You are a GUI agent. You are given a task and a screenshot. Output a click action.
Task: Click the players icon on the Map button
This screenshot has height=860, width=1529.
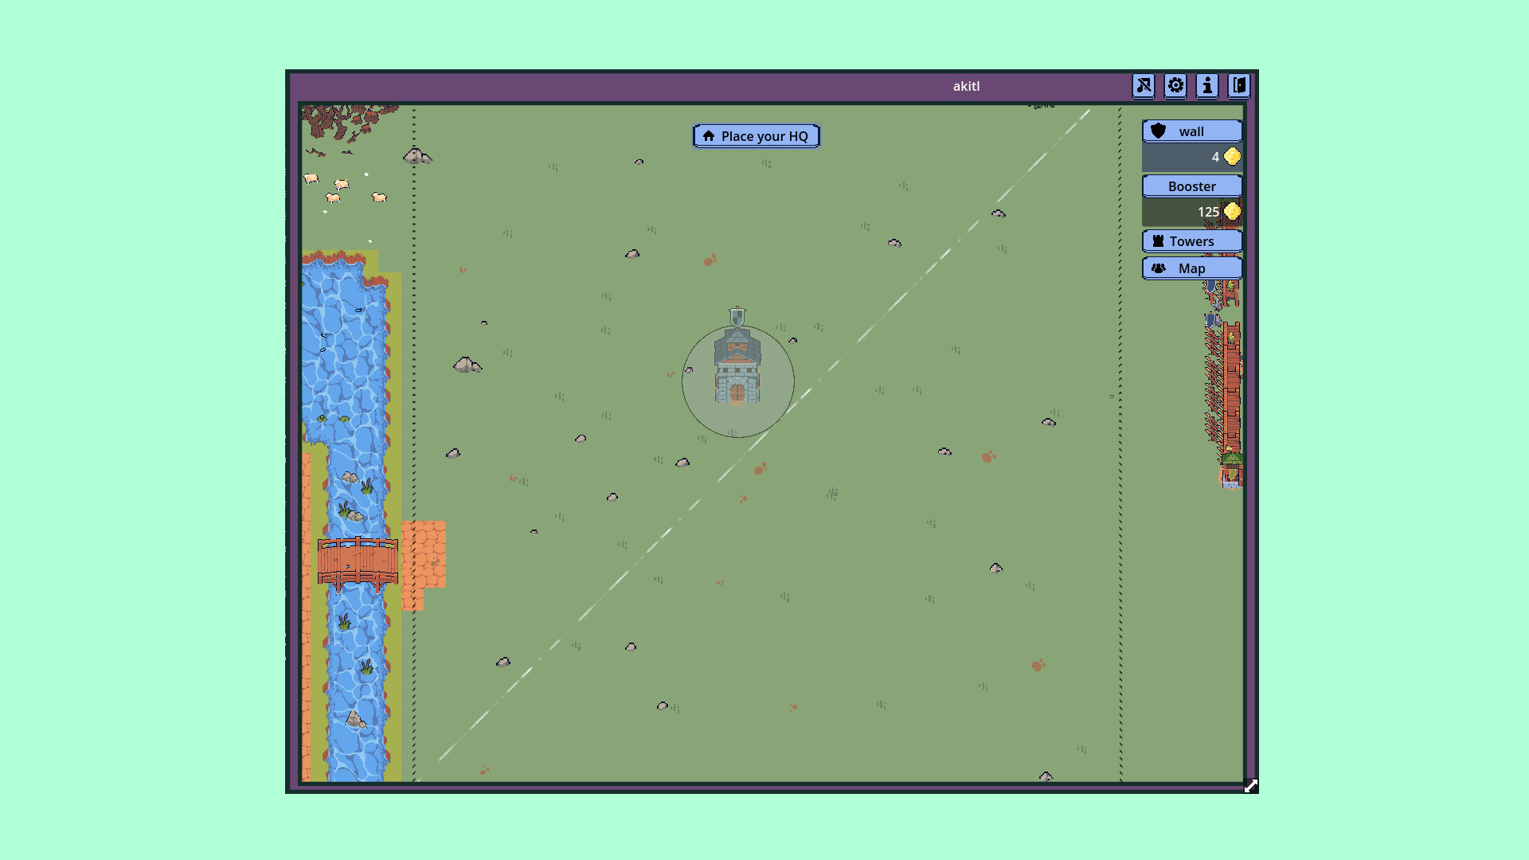pos(1159,268)
